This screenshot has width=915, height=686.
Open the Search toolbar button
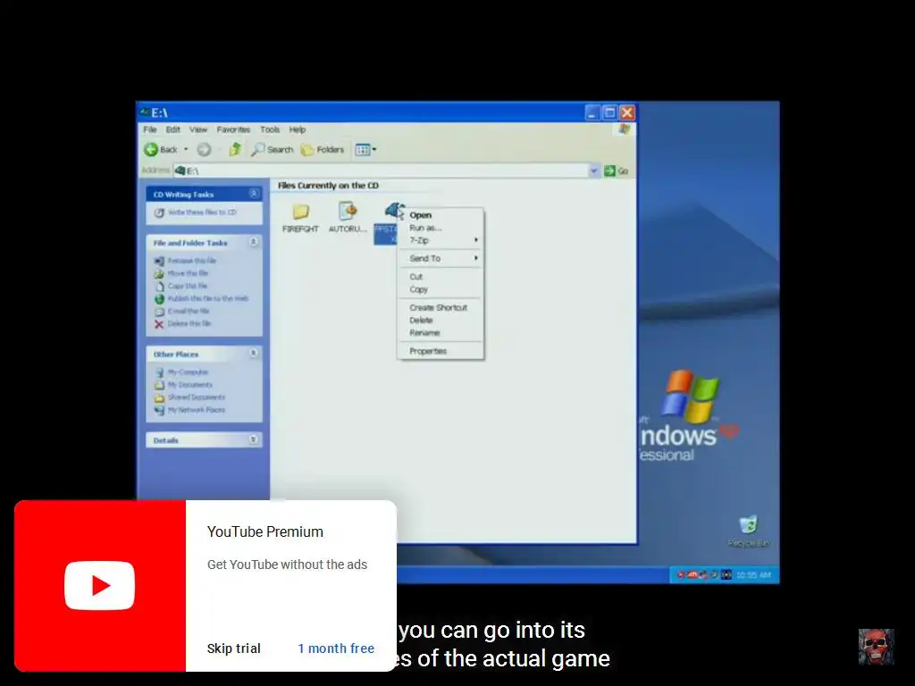(272, 150)
